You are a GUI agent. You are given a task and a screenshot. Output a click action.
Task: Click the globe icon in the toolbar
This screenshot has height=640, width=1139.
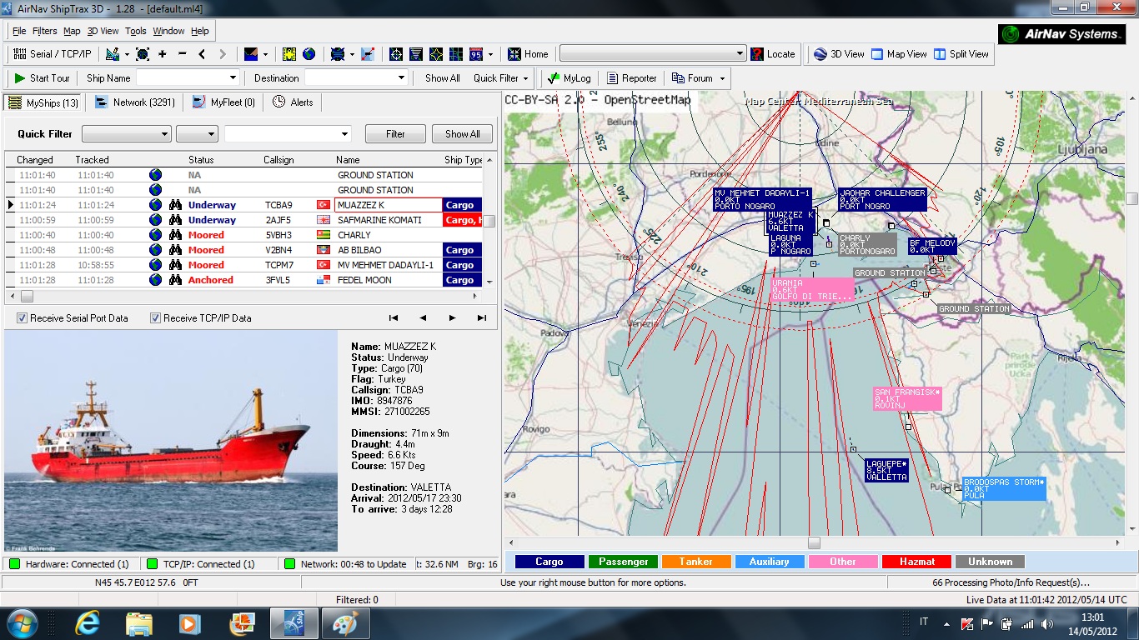click(309, 54)
